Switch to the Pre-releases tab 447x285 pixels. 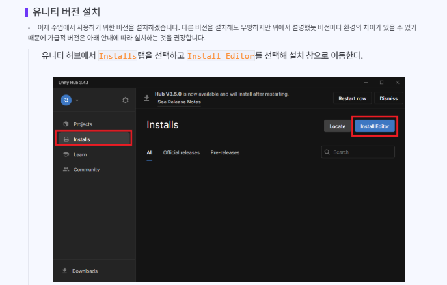[x=225, y=152]
